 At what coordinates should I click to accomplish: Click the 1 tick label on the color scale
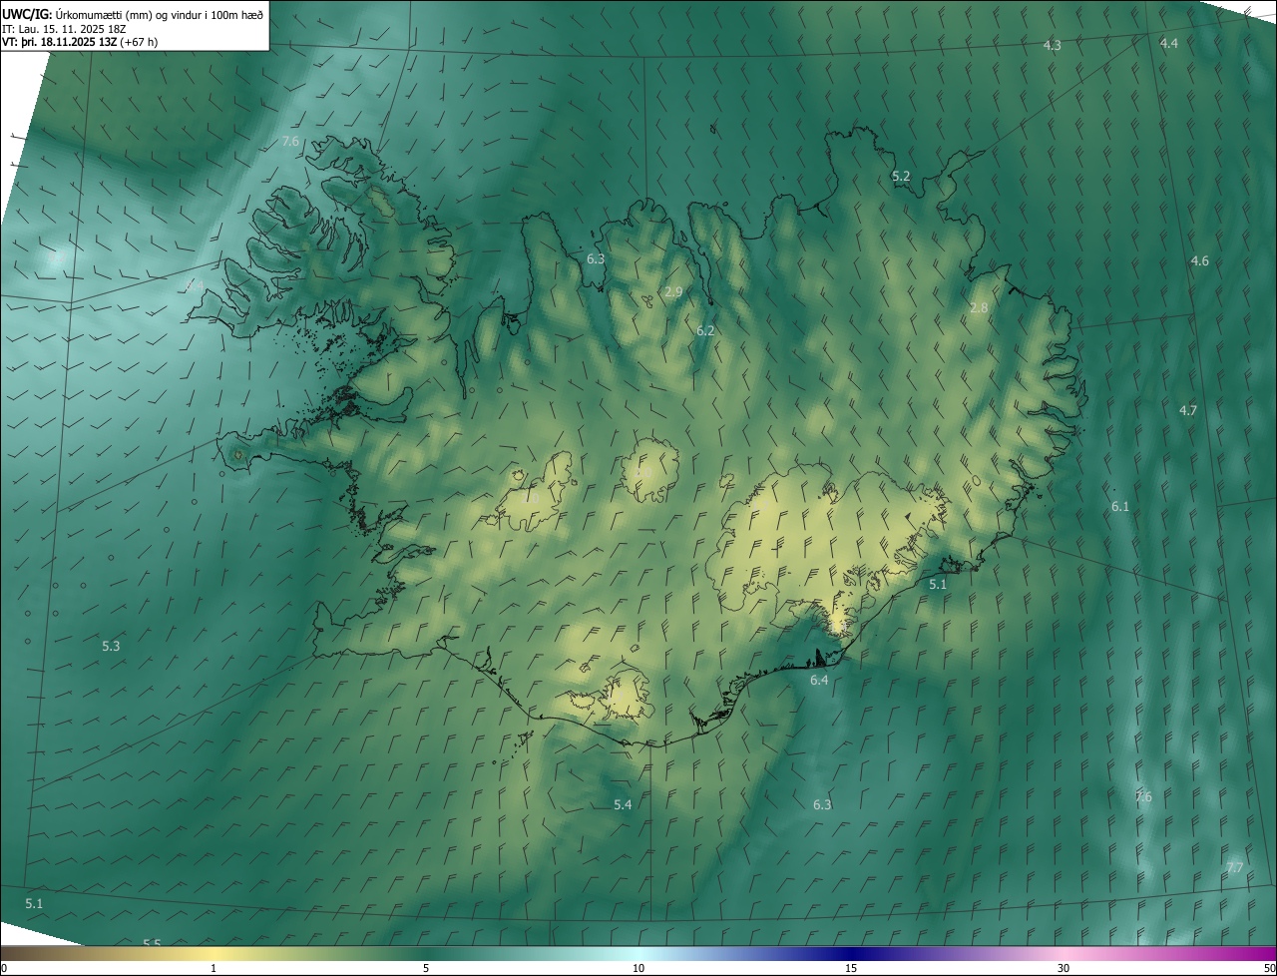tap(213, 969)
